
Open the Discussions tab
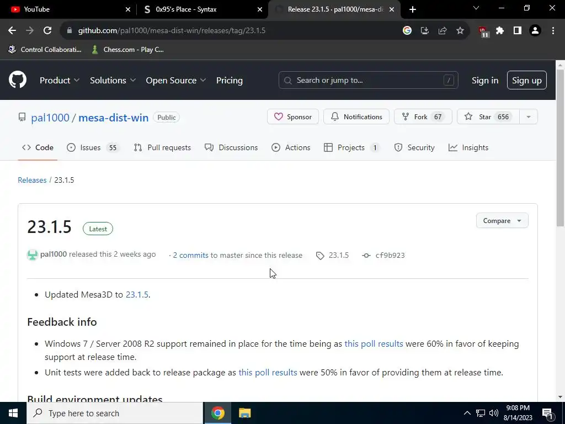pos(231,147)
